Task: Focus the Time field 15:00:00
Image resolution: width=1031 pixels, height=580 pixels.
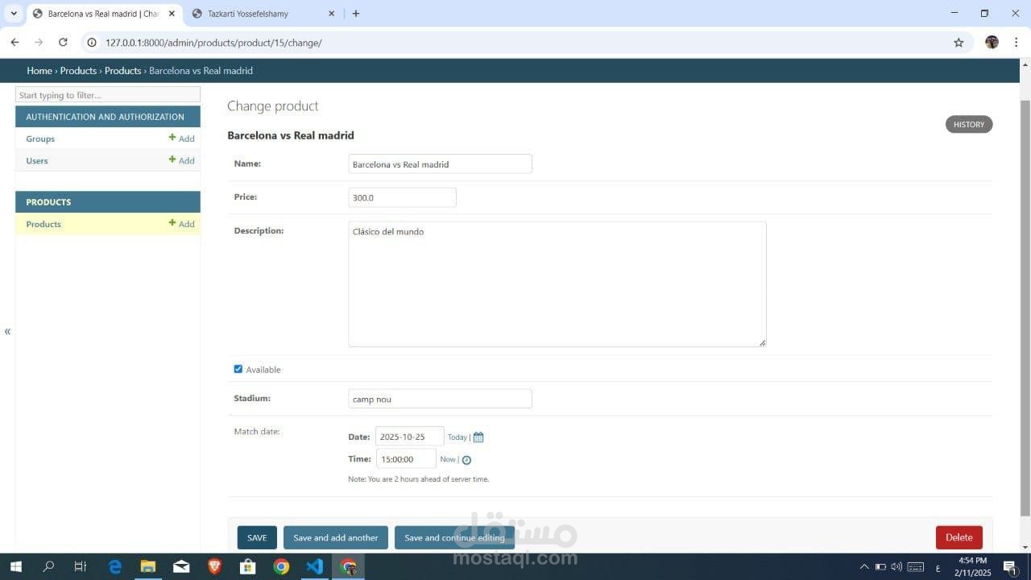Action: (x=406, y=458)
